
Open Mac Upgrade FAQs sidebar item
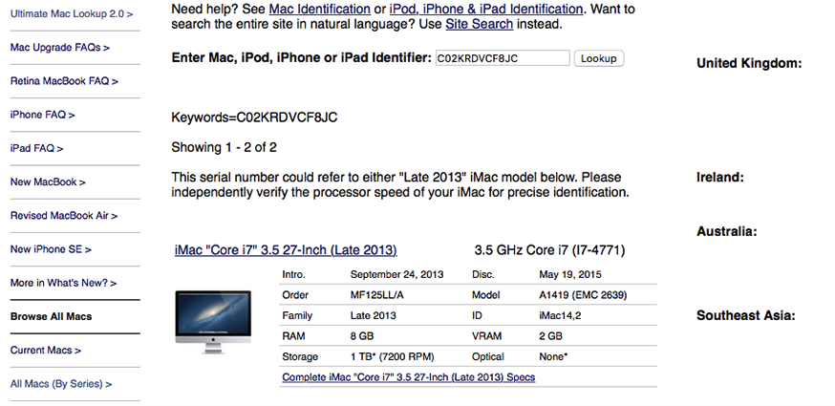pyautogui.click(x=59, y=47)
